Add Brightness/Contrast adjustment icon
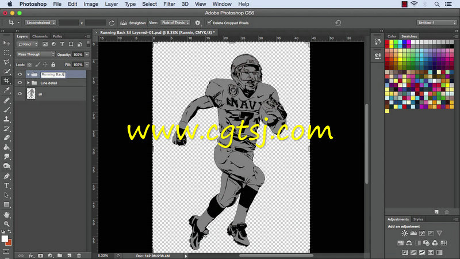Image resolution: width=460 pixels, height=259 pixels. tap(405, 233)
